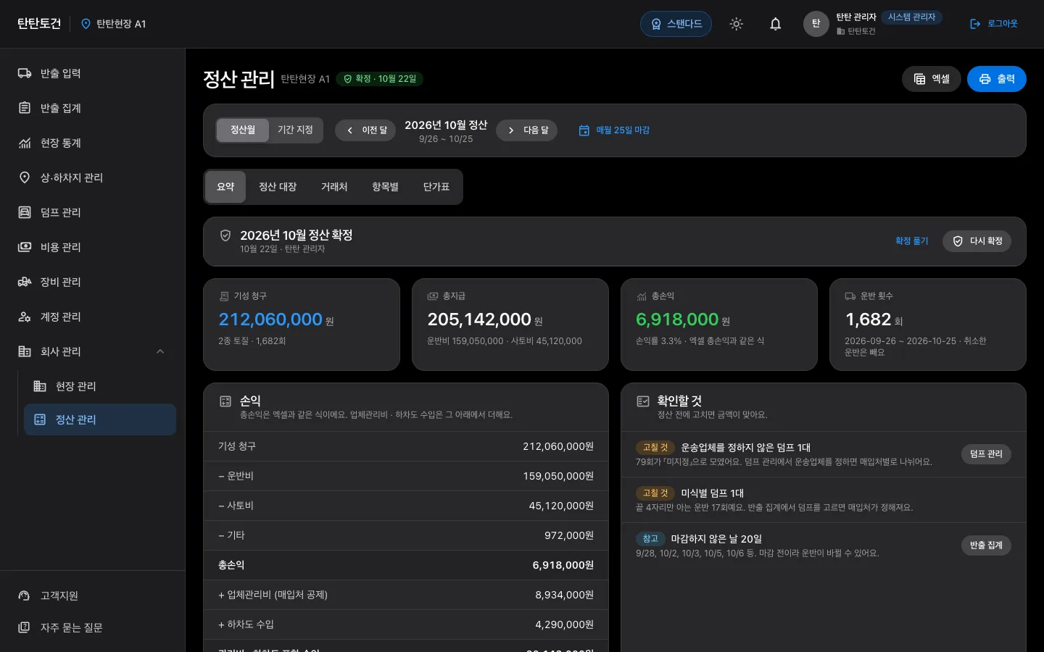Click the 1,682 운반 횟수 value

point(868,319)
